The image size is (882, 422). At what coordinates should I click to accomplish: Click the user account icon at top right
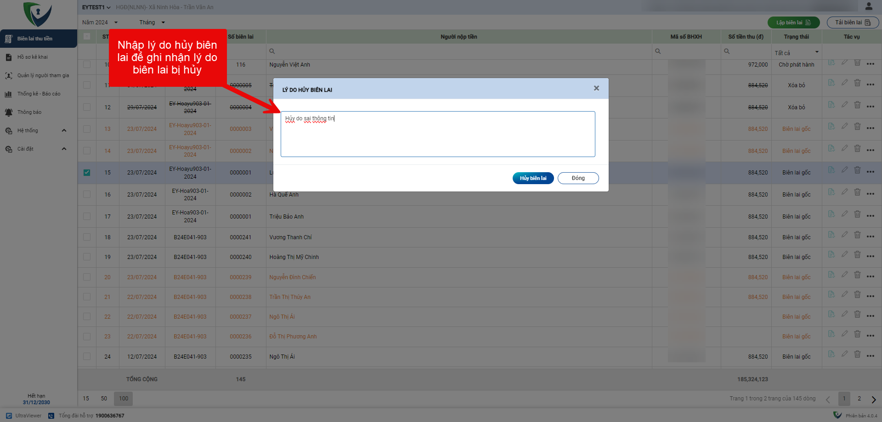pos(868,6)
